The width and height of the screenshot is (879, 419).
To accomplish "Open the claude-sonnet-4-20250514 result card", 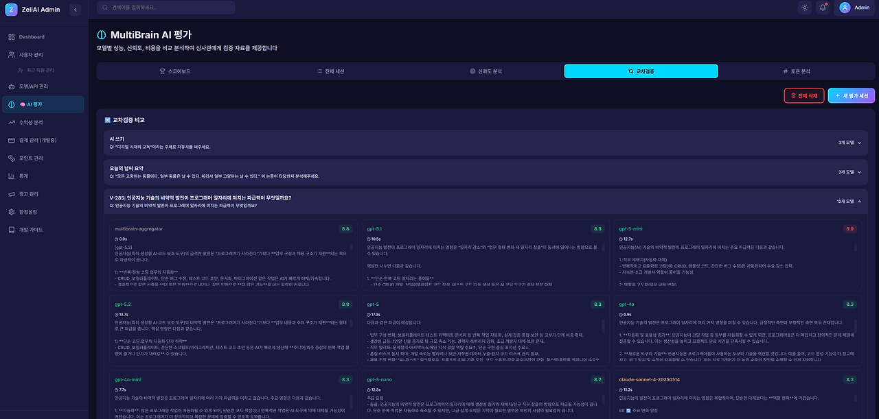I will pyautogui.click(x=738, y=396).
